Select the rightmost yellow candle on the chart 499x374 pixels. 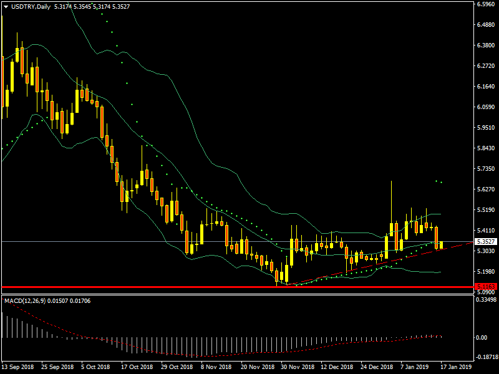[442, 245]
